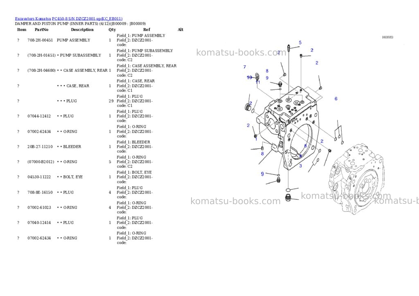Select the 'Item' column header
Viewport: 419px width, 296px height.
click(x=22, y=29)
